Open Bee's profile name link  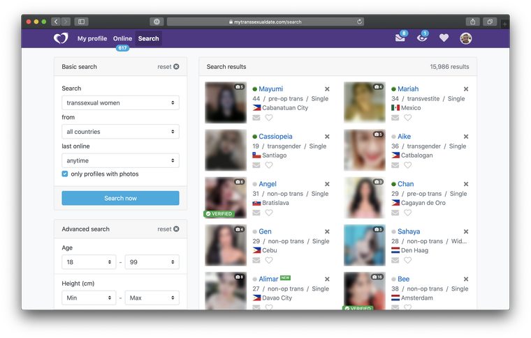click(x=403, y=279)
